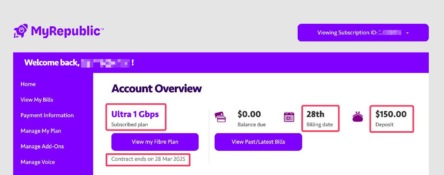This screenshot has height=175, width=444.
Task: Open the Viewing Subscription ID selector
Action: coord(363,32)
